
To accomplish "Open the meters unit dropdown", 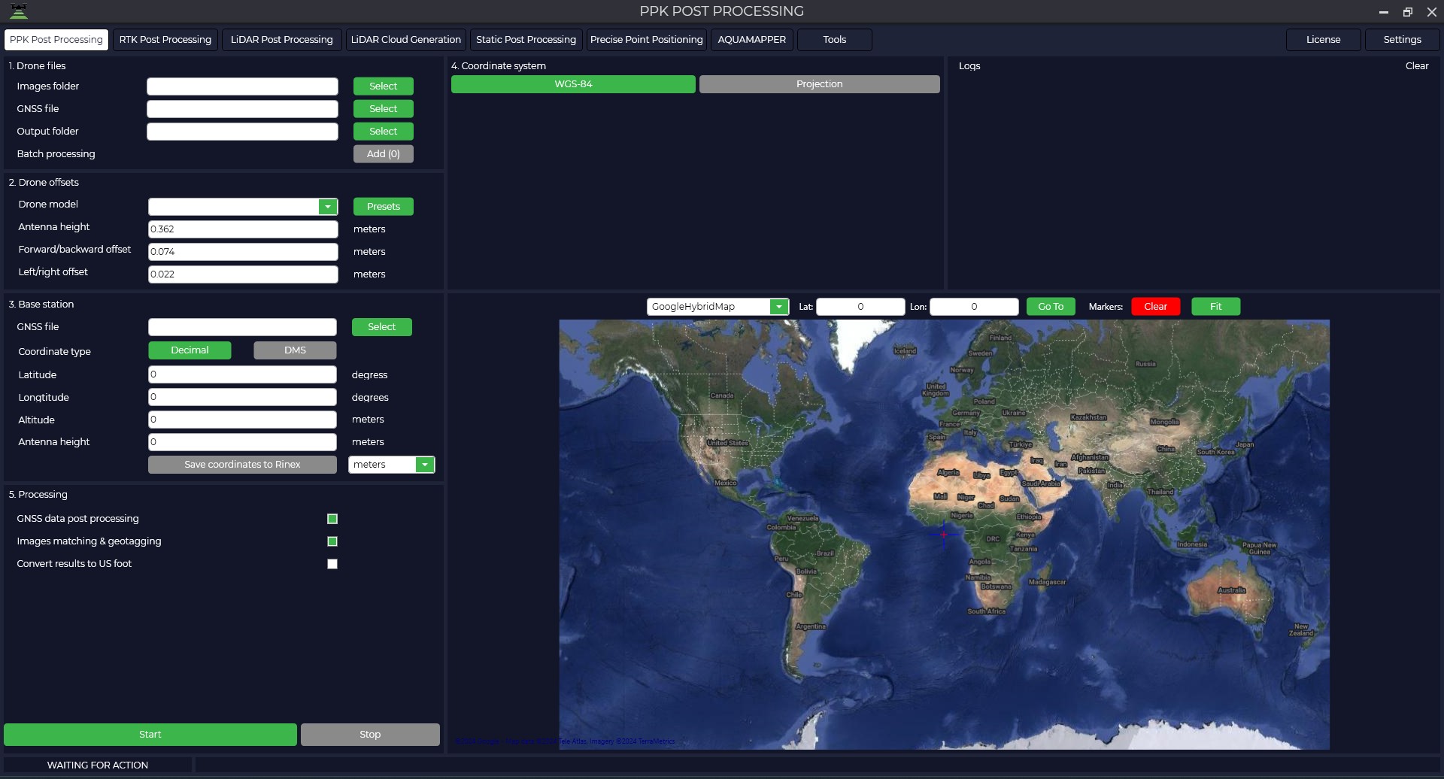I will [x=425, y=465].
